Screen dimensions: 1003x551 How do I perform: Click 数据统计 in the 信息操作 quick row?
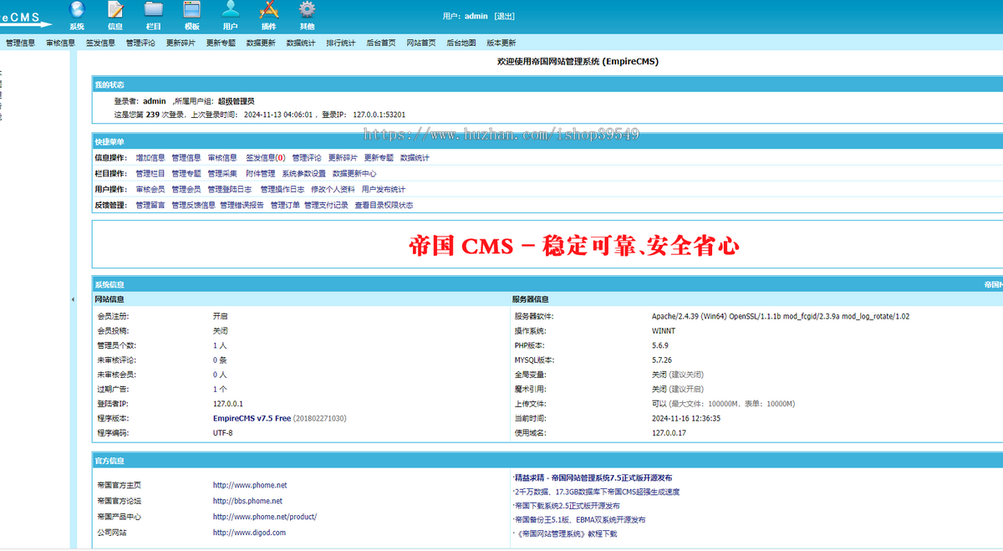click(415, 157)
